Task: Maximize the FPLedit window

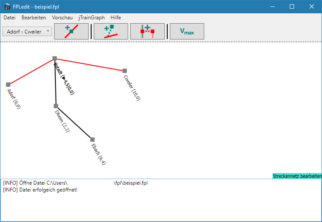Action: pyautogui.click(x=292, y=6)
